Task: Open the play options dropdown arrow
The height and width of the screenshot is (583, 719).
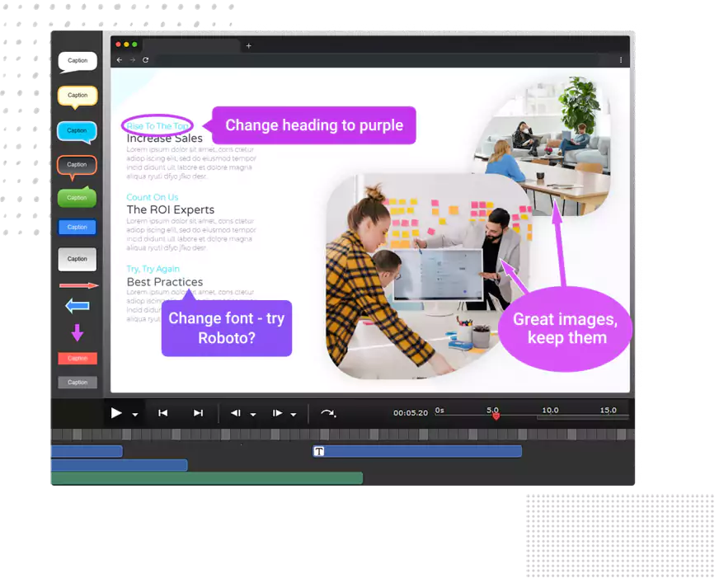Action: pyautogui.click(x=135, y=415)
